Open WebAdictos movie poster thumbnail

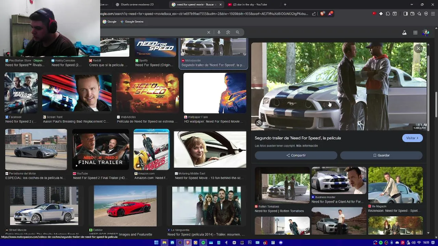147,93
